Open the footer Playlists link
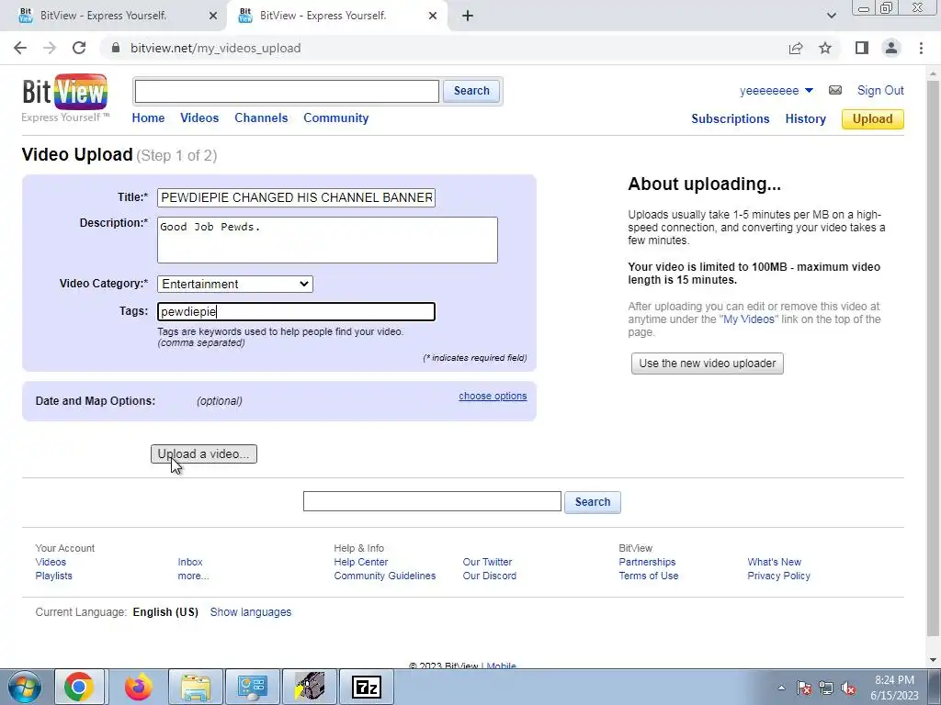This screenshot has width=941, height=705. click(53, 576)
